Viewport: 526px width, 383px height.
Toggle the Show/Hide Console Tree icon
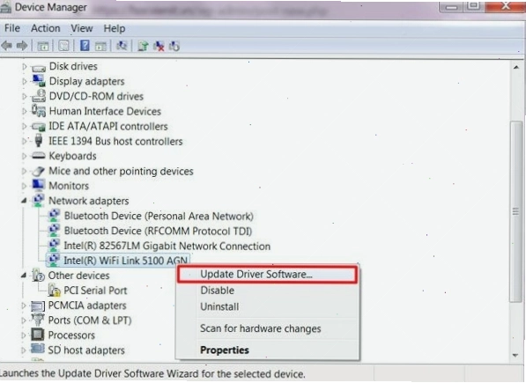click(x=42, y=46)
